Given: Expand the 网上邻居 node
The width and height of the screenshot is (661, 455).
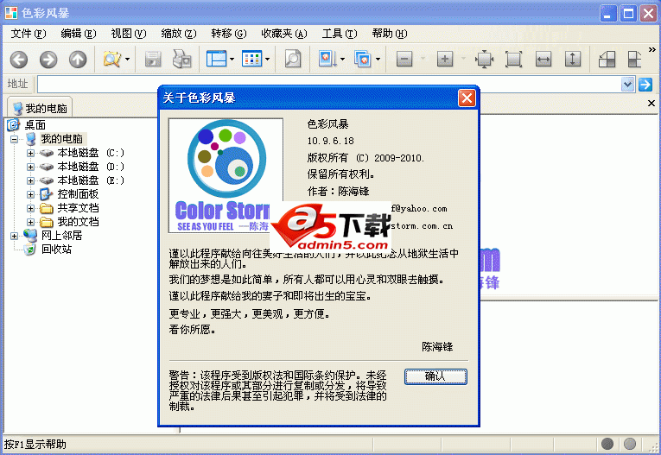Looking at the screenshot, I should tap(15, 236).
